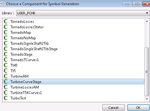The height and width of the screenshot is (111, 150).
Task: Click the dialog title bar application icon
Action: pyautogui.click(x=2, y=4)
